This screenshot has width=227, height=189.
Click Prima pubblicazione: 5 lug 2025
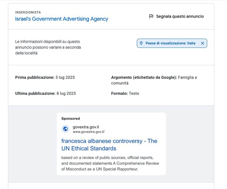click(x=45, y=77)
